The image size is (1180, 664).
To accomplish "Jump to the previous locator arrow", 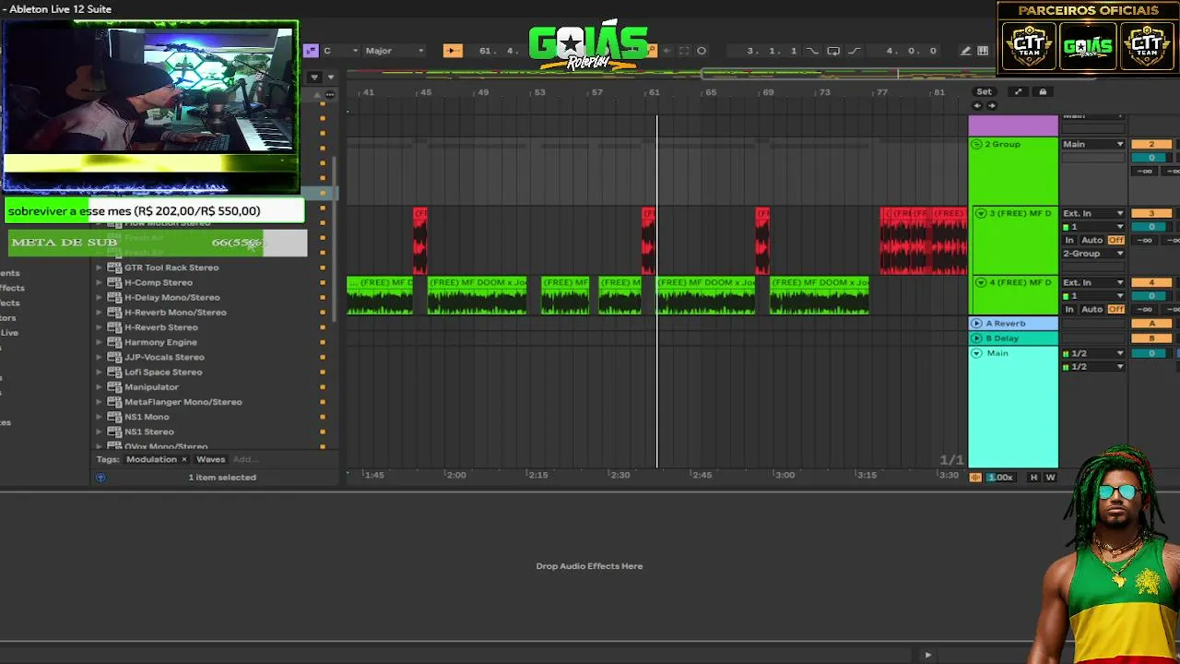I will [977, 105].
